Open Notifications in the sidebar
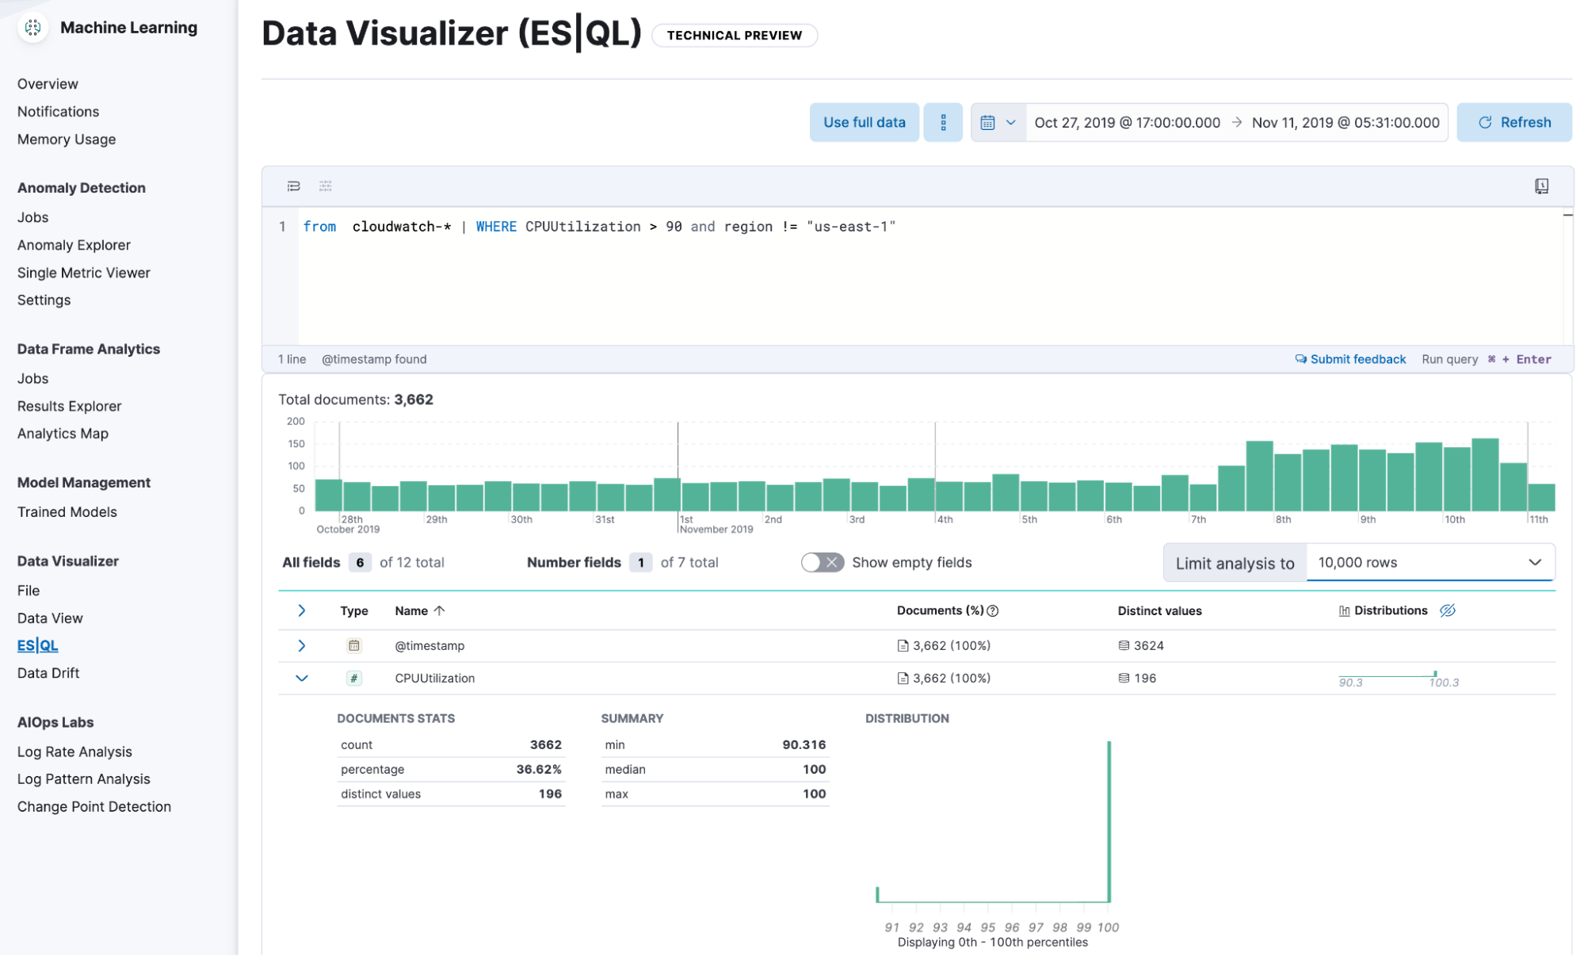This screenshot has width=1584, height=956. coord(58,112)
